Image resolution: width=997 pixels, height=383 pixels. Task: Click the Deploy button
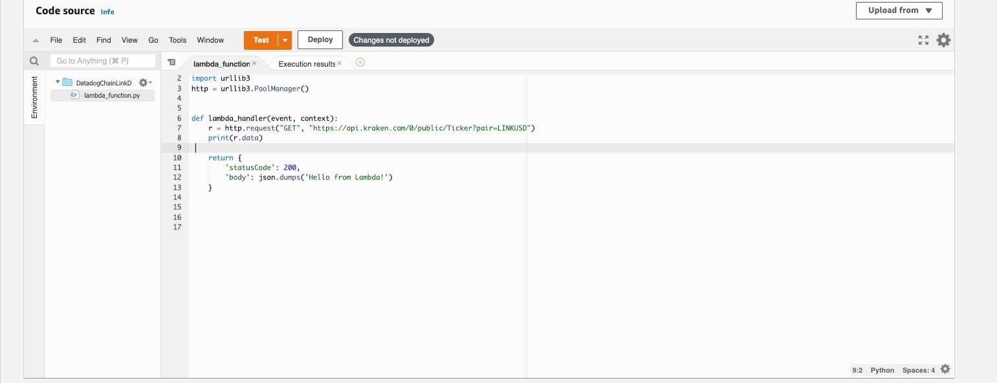320,39
